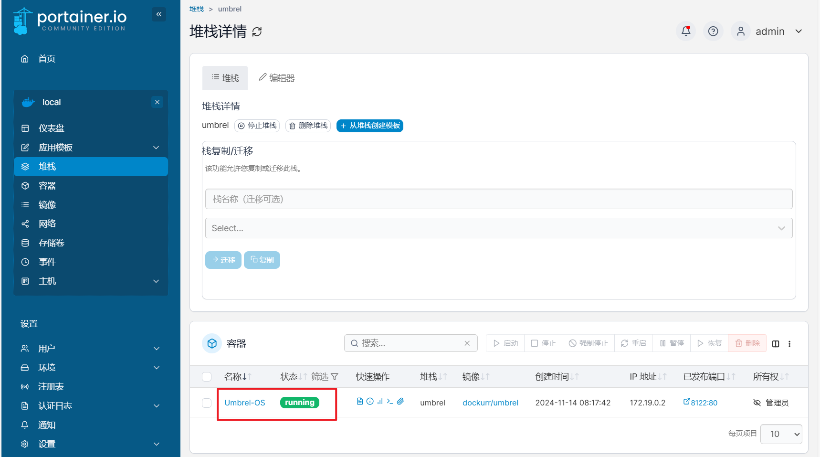Open the items-per-page dropdown showing 10
Screen dimensions: 820x457
[781, 434]
